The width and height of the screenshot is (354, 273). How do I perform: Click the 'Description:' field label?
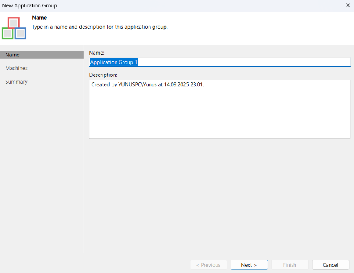(103, 75)
